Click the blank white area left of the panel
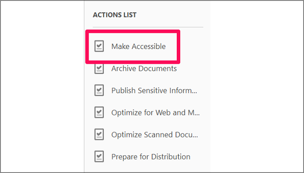 pyautogui.click(x=42, y=87)
